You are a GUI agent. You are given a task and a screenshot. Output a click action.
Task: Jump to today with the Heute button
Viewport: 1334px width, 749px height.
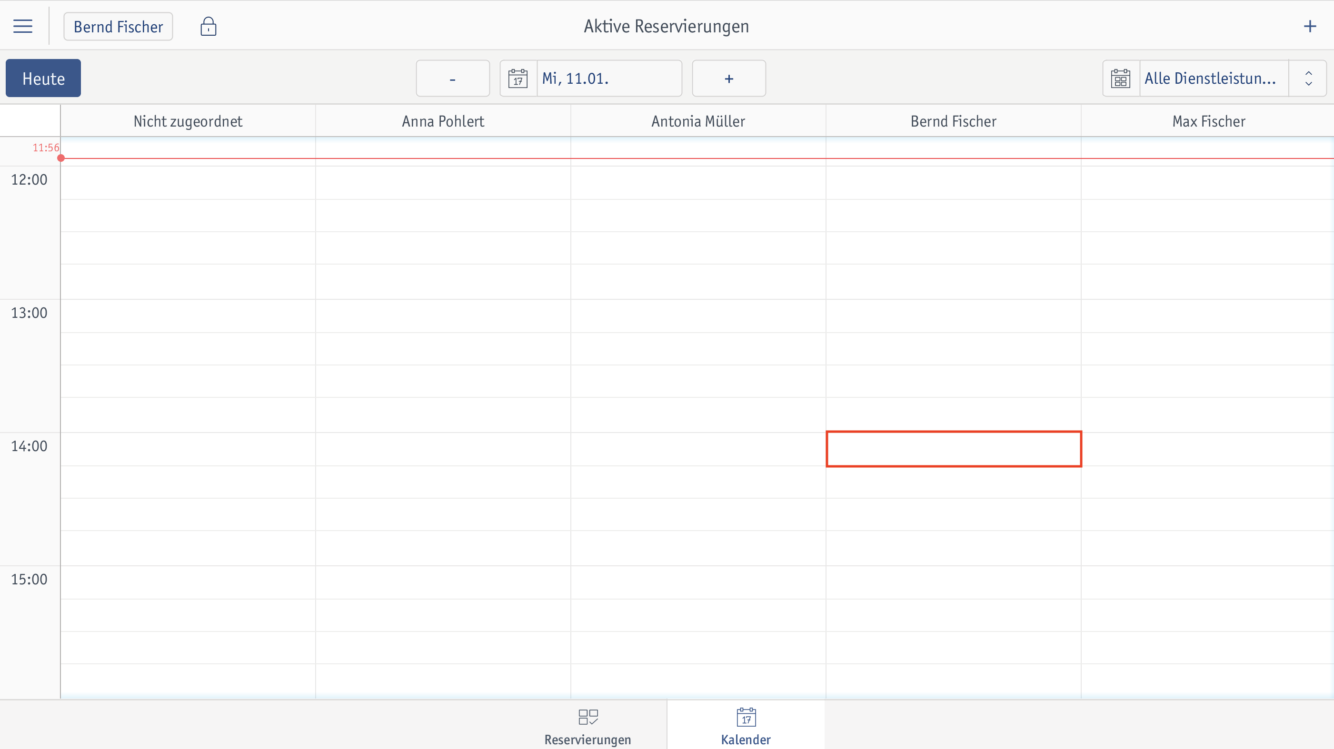coord(43,78)
